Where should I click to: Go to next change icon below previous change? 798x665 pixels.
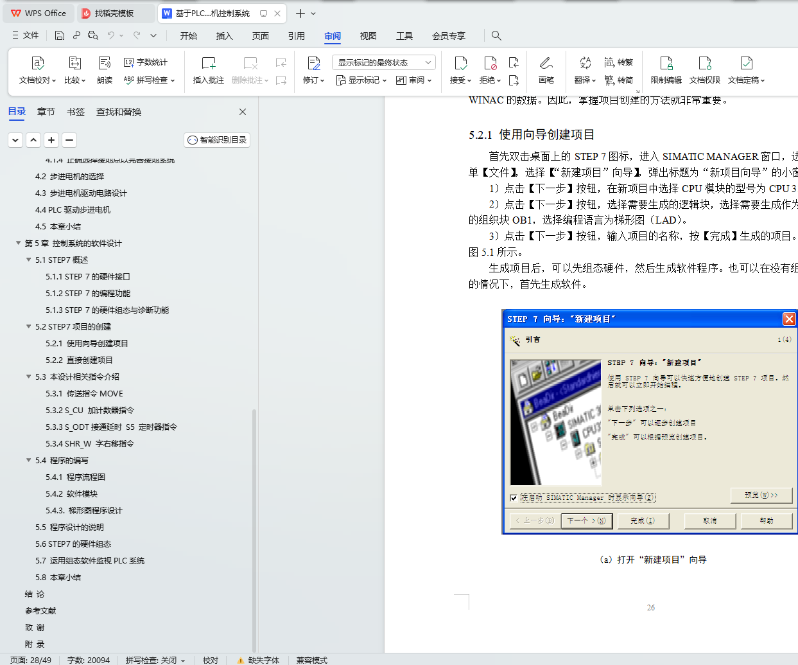(514, 80)
